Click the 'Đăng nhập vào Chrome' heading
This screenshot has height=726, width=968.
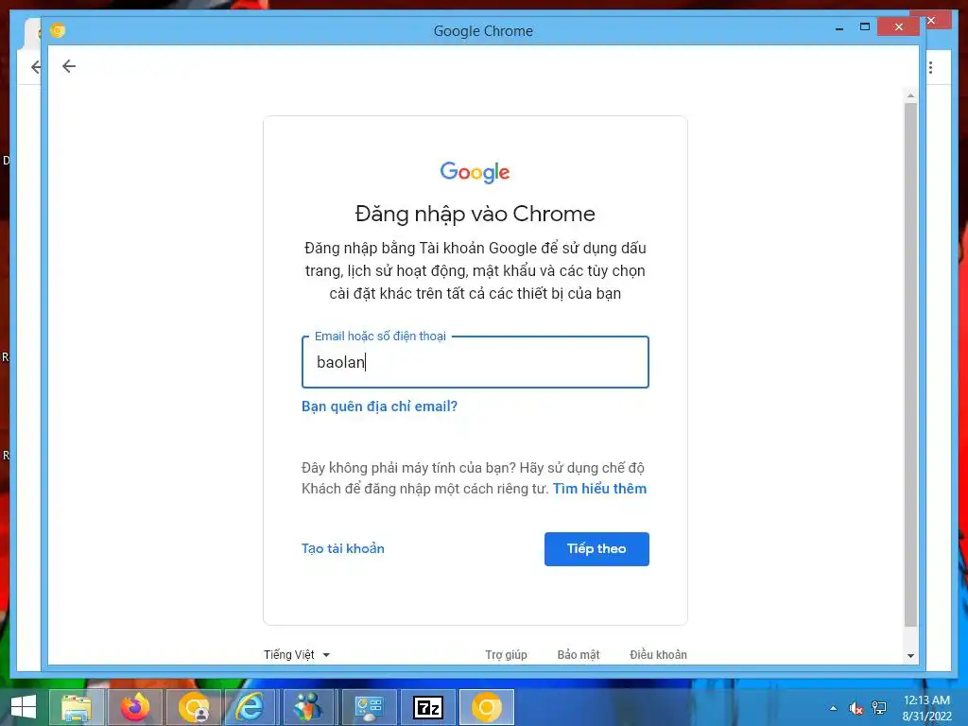pos(475,214)
